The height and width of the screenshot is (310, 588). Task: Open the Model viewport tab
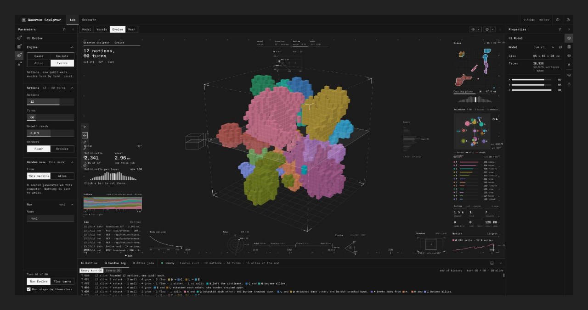[86, 29]
